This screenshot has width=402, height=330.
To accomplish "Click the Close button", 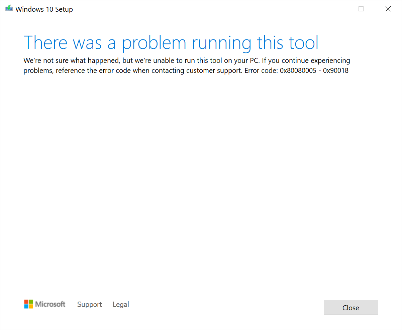I will [351, 307].
